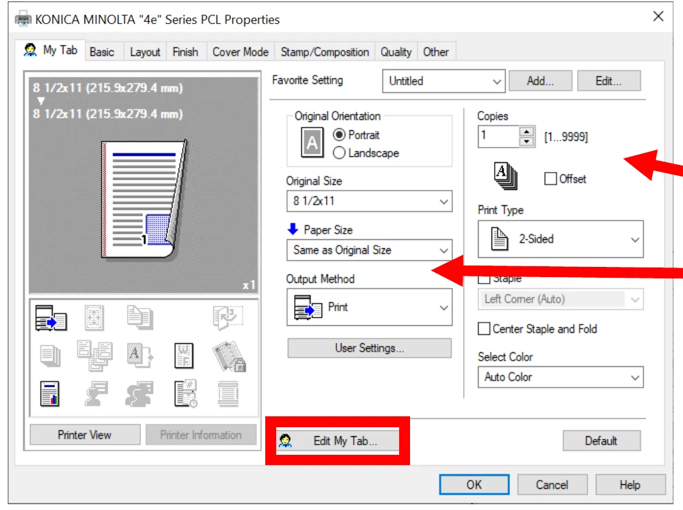This screenshot has width=683, height=510.
Task: Go to the Cover Mode tab
Action: point(240,53)
